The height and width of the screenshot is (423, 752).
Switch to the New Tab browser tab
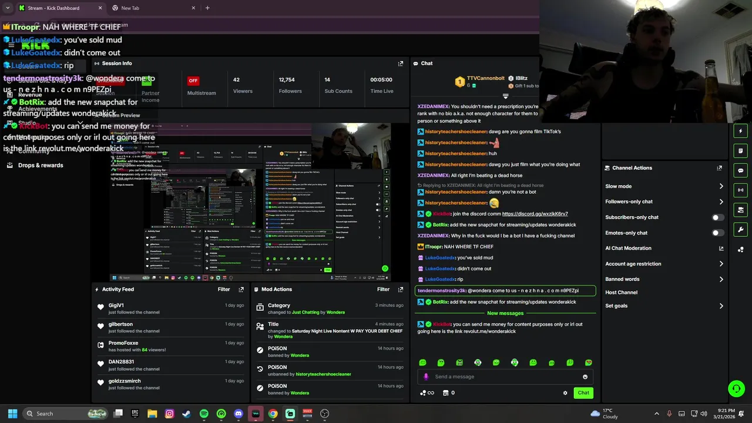pyautogui.click(x=155, y=8)
